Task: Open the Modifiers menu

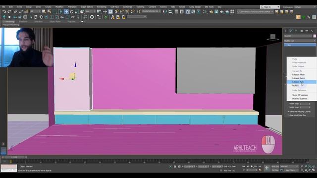Action: [x=59, y=7]
